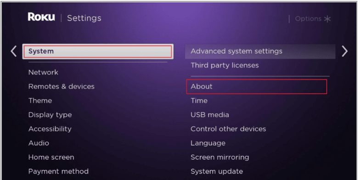360x180 pixels.
Task: Go forward using the right chevron arrow
Action: (x=344, y=51)
